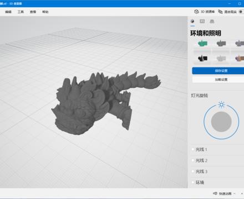Viewport: 244px width, 199px height.
Task: Choose the dark gray lighting theme thumbnail
Action: (221, 44)
